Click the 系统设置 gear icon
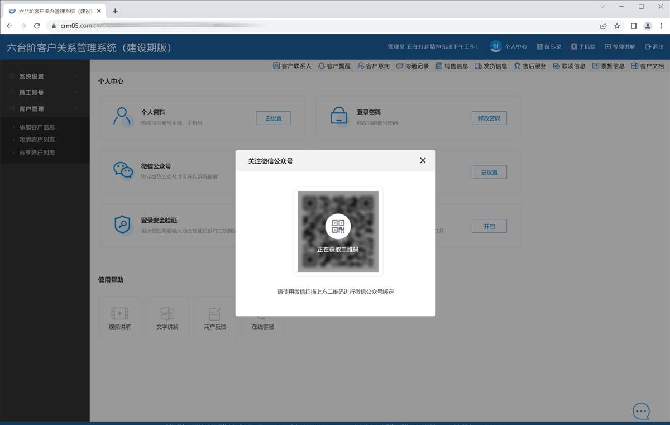Viewport: 670px width, 425px height. (x=12, y=77)
